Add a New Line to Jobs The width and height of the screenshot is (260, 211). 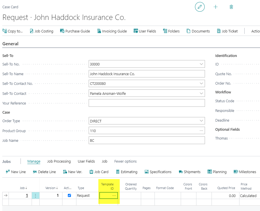[16, 172]
